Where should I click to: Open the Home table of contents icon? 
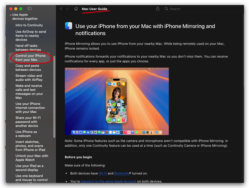pos(76,9)
